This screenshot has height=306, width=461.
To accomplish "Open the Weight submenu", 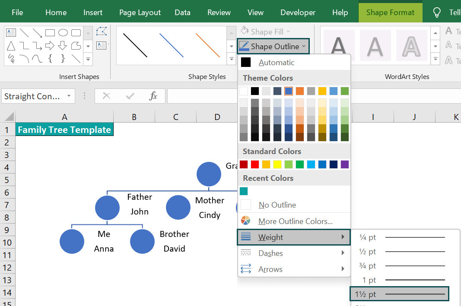I will [x=294, y=237].
